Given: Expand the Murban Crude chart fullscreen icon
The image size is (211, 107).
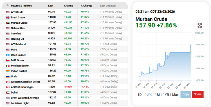Looking at the screenshot, I should (200, 25).
